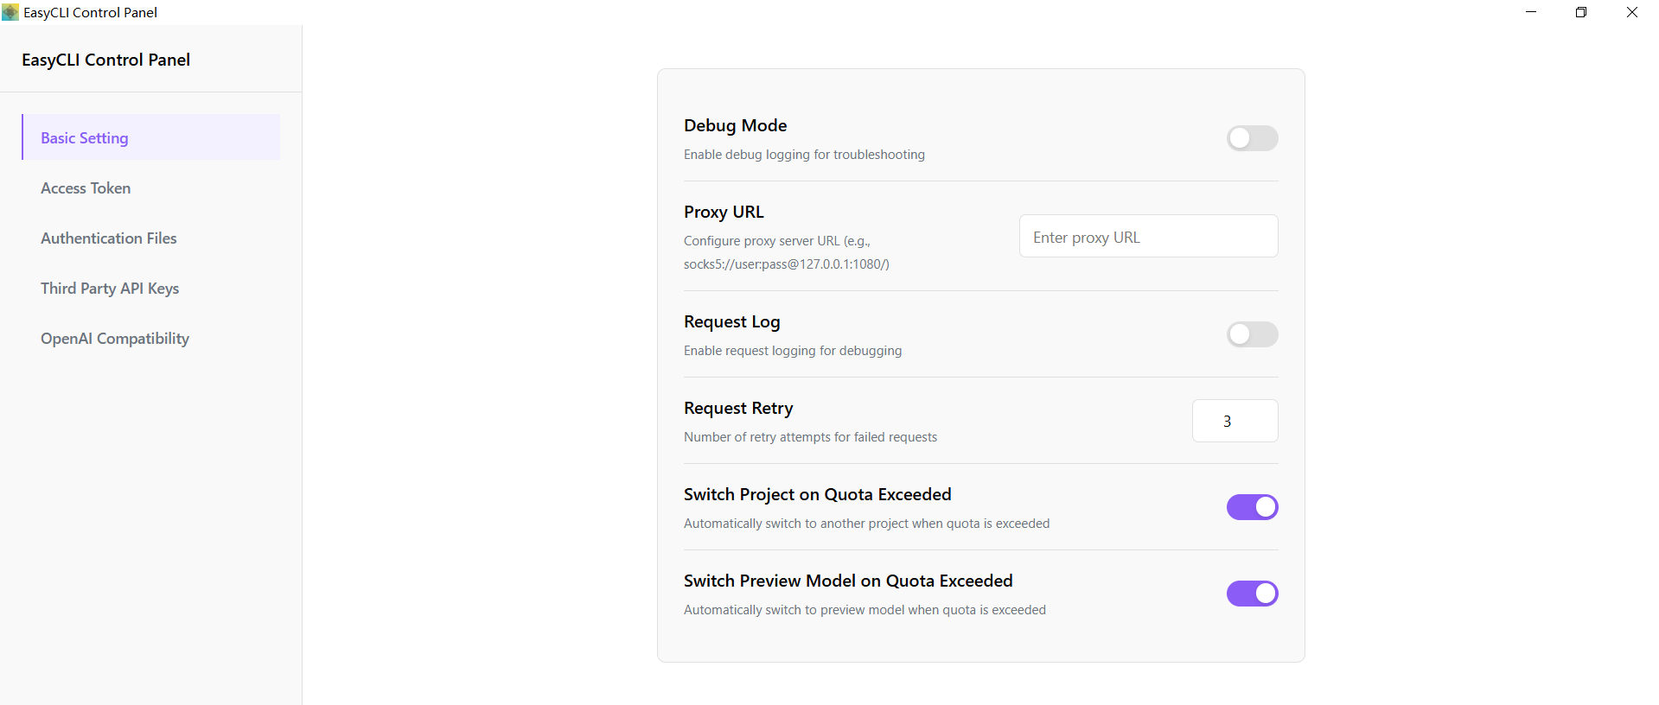Screen dimensions: 1659x705
Task: Click the Request Retry label
Action: (x=738, y=408)
